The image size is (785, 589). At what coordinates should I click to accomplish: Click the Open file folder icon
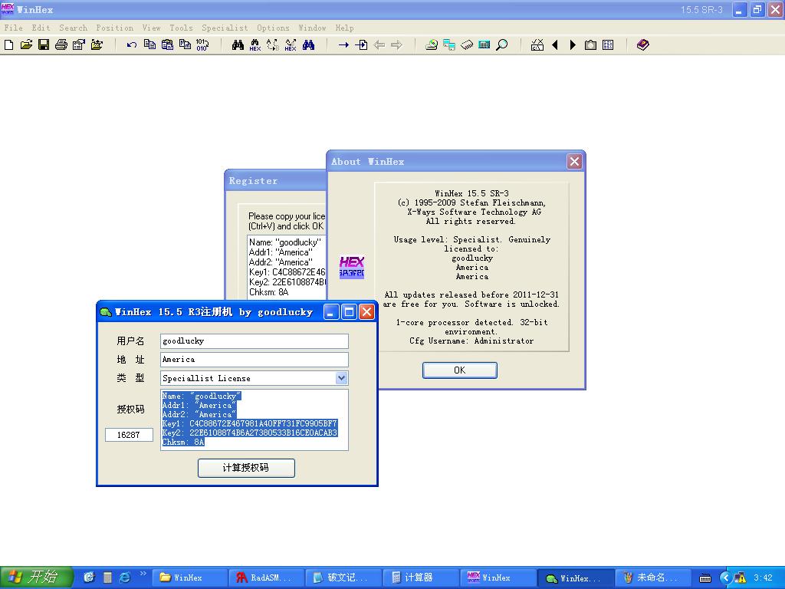pyautogui.click(x=26, y=45)
